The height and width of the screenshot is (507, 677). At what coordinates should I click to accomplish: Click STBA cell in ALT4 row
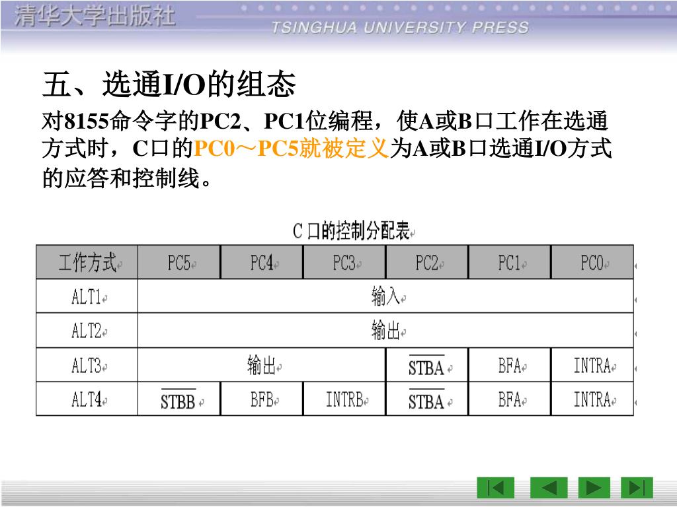(x=427, y=399)
